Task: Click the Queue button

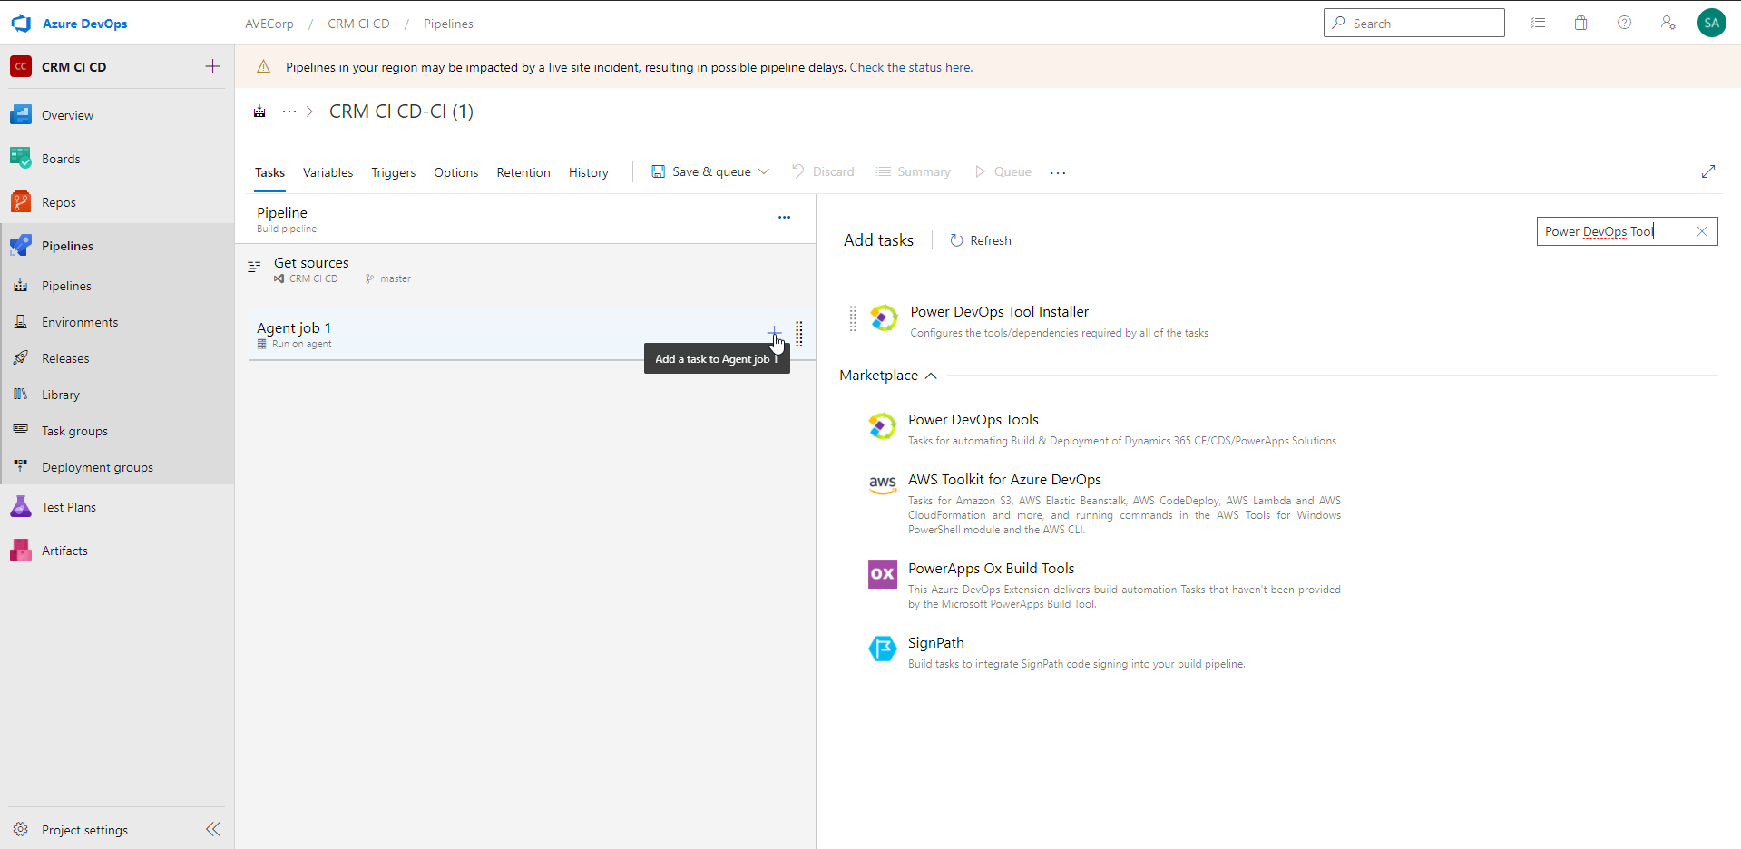Action: click(x=1003, y=171)
